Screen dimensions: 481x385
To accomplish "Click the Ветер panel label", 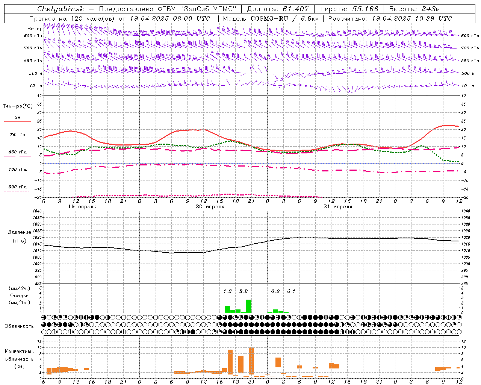I will pyautogui.click(x=35, y=29).
